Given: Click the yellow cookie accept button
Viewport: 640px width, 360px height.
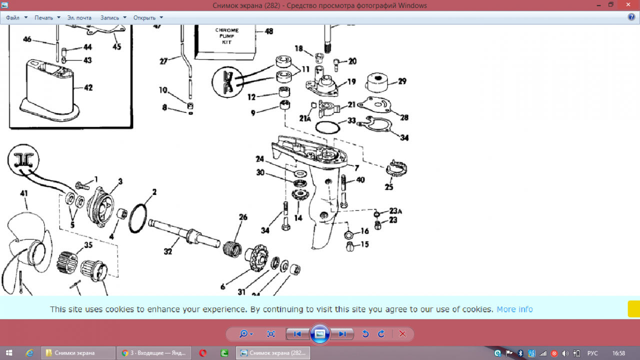Looking at the screenshot, I should click(633, 308).
